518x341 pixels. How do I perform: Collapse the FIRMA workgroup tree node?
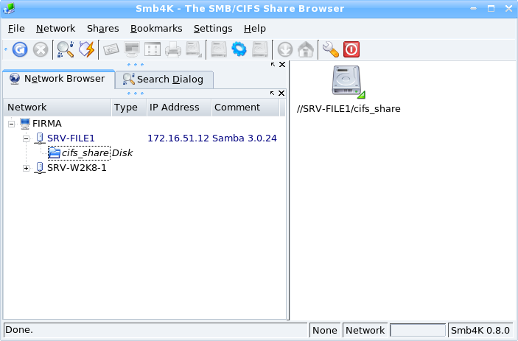(x=11, y=124)
